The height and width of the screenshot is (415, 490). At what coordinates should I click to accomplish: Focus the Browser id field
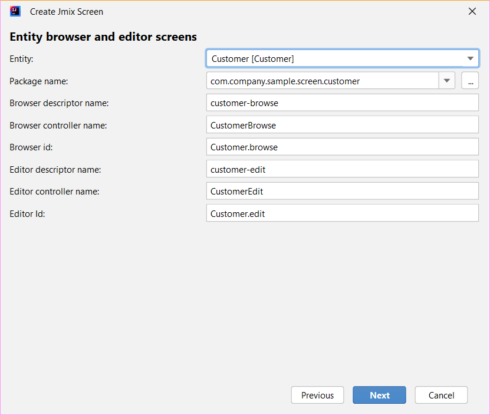click(342, 147)
